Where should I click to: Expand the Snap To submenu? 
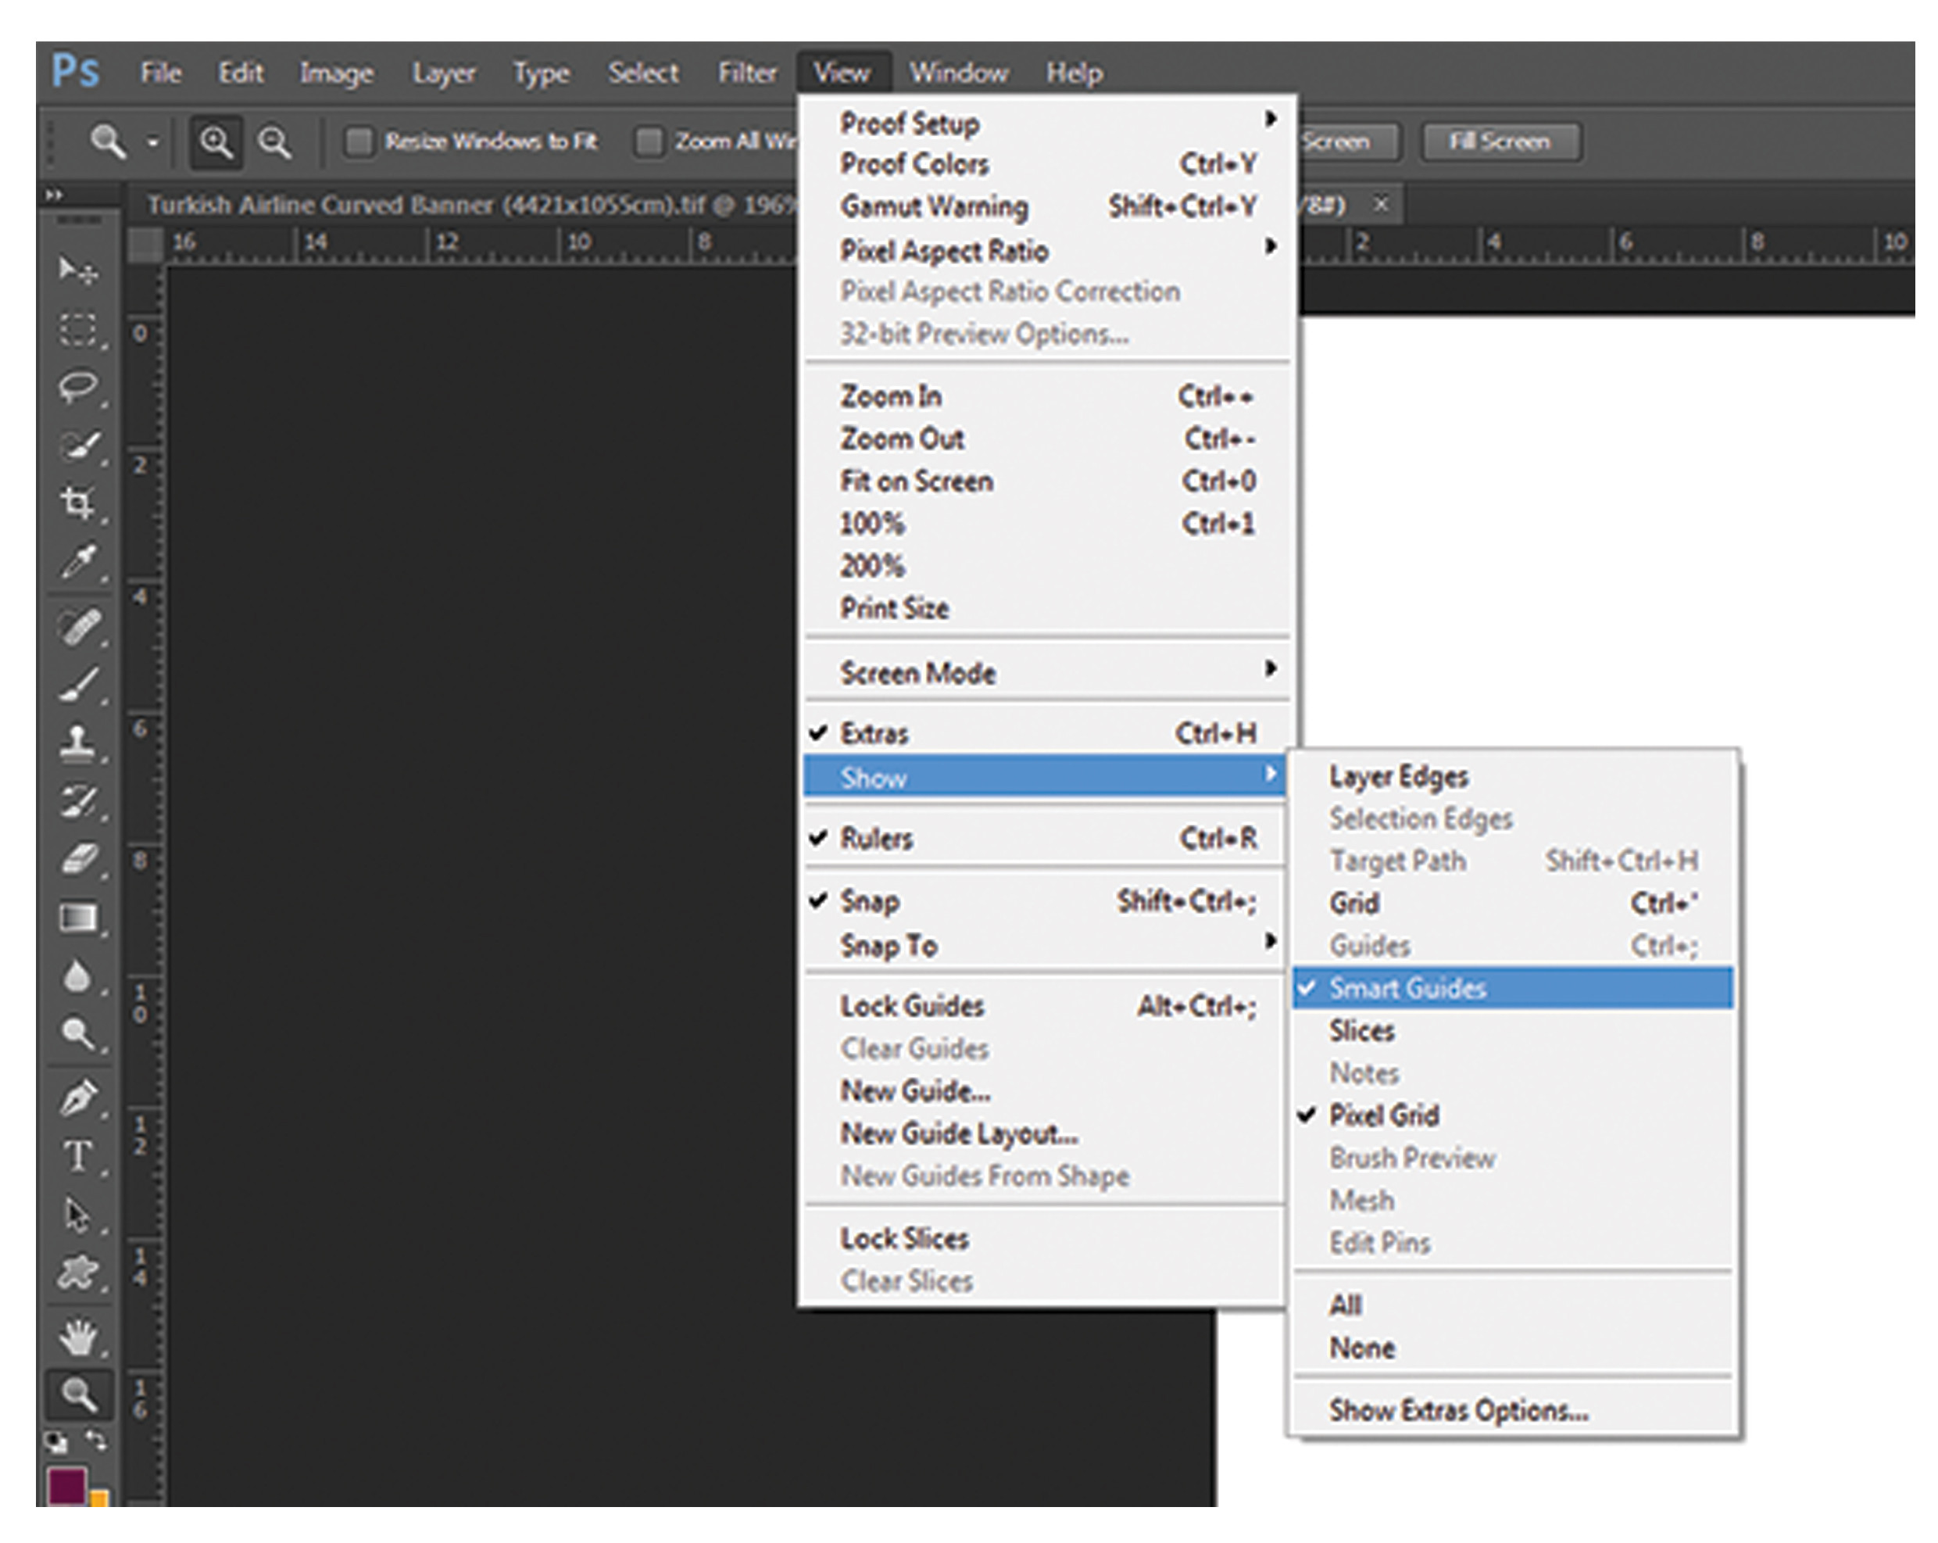tap(1046, 946)
